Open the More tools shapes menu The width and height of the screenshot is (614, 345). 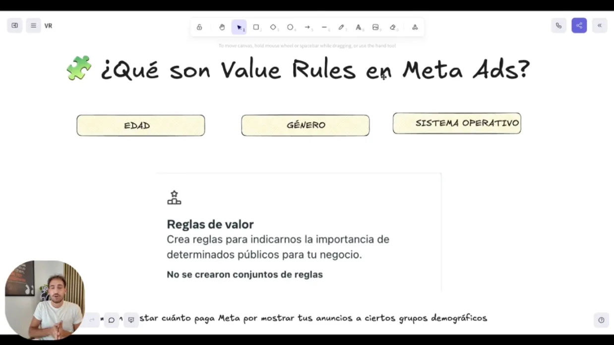pos(415,27)
